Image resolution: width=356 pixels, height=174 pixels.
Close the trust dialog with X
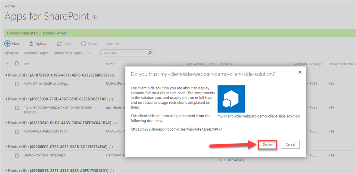pos(300,72)
